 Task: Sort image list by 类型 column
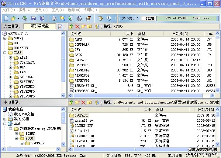pyautogui.click(x=149, y=34)
